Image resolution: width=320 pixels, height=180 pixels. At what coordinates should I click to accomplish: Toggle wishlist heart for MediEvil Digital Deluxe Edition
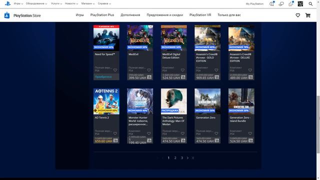(x=182, y=70)
